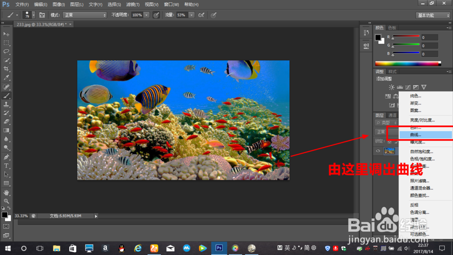Image resolution: width=453 pixels, height=255 pixels.
Task: Select the Zoom tool in the toolbox
Action: (6, 201)
